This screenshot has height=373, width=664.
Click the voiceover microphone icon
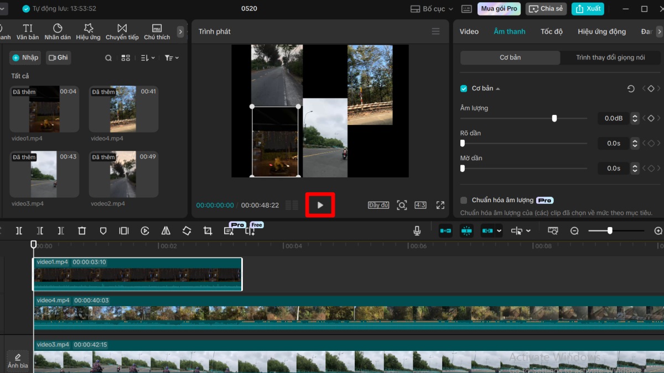(417, 230)
